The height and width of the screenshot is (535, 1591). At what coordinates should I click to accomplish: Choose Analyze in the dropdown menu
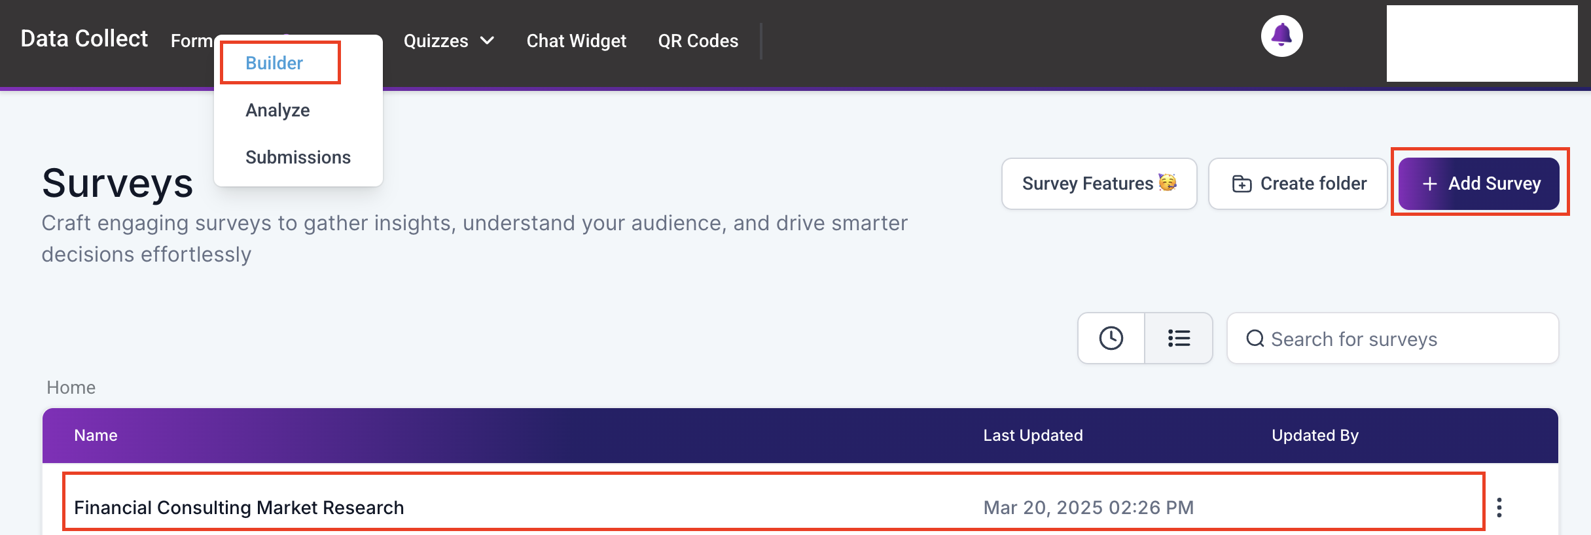click(x=277, y=110)
